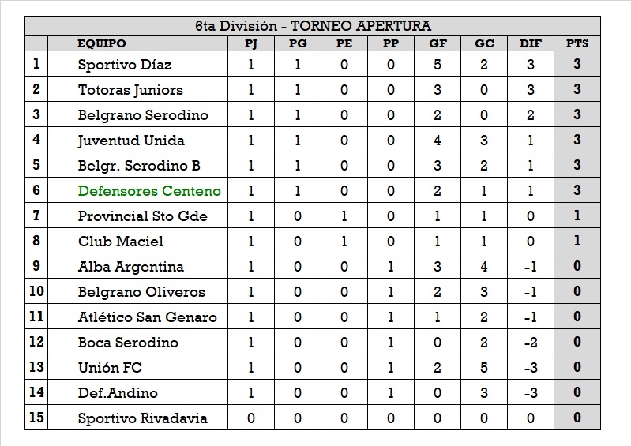Click the Sportivo Rivadavia team name
The height and width of the screenshot is (446, 631).
[142, 418]
